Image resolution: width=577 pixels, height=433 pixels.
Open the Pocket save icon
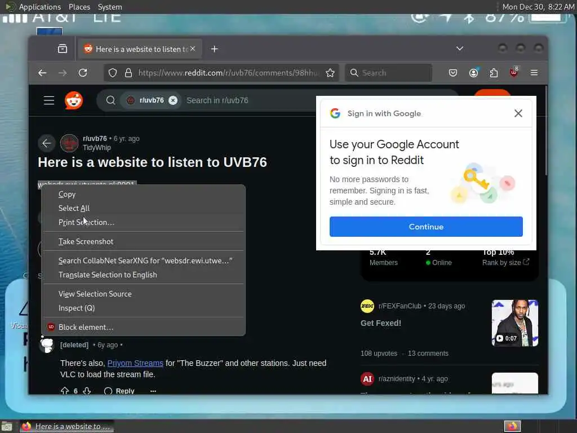453,73
